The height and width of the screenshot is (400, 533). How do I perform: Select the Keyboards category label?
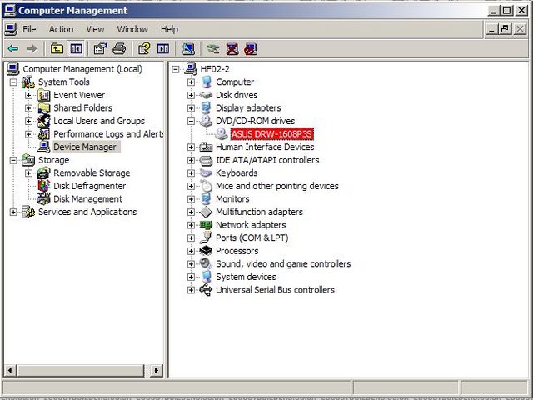pyautogui.click(x=237, y=172)
